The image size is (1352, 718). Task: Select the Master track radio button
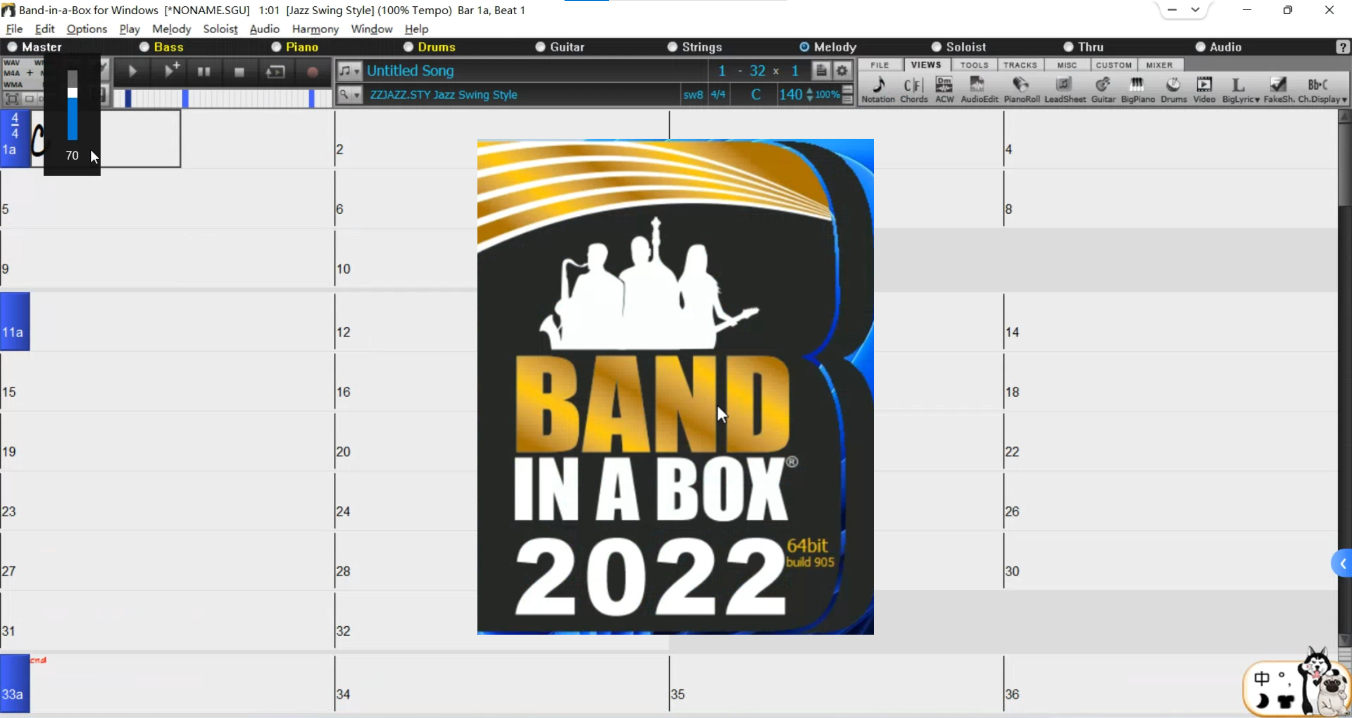click(x=12, y=47)
